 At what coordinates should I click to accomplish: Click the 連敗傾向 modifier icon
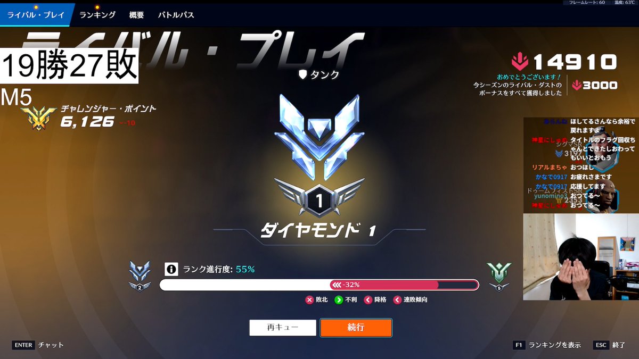[x=397, y=300]
